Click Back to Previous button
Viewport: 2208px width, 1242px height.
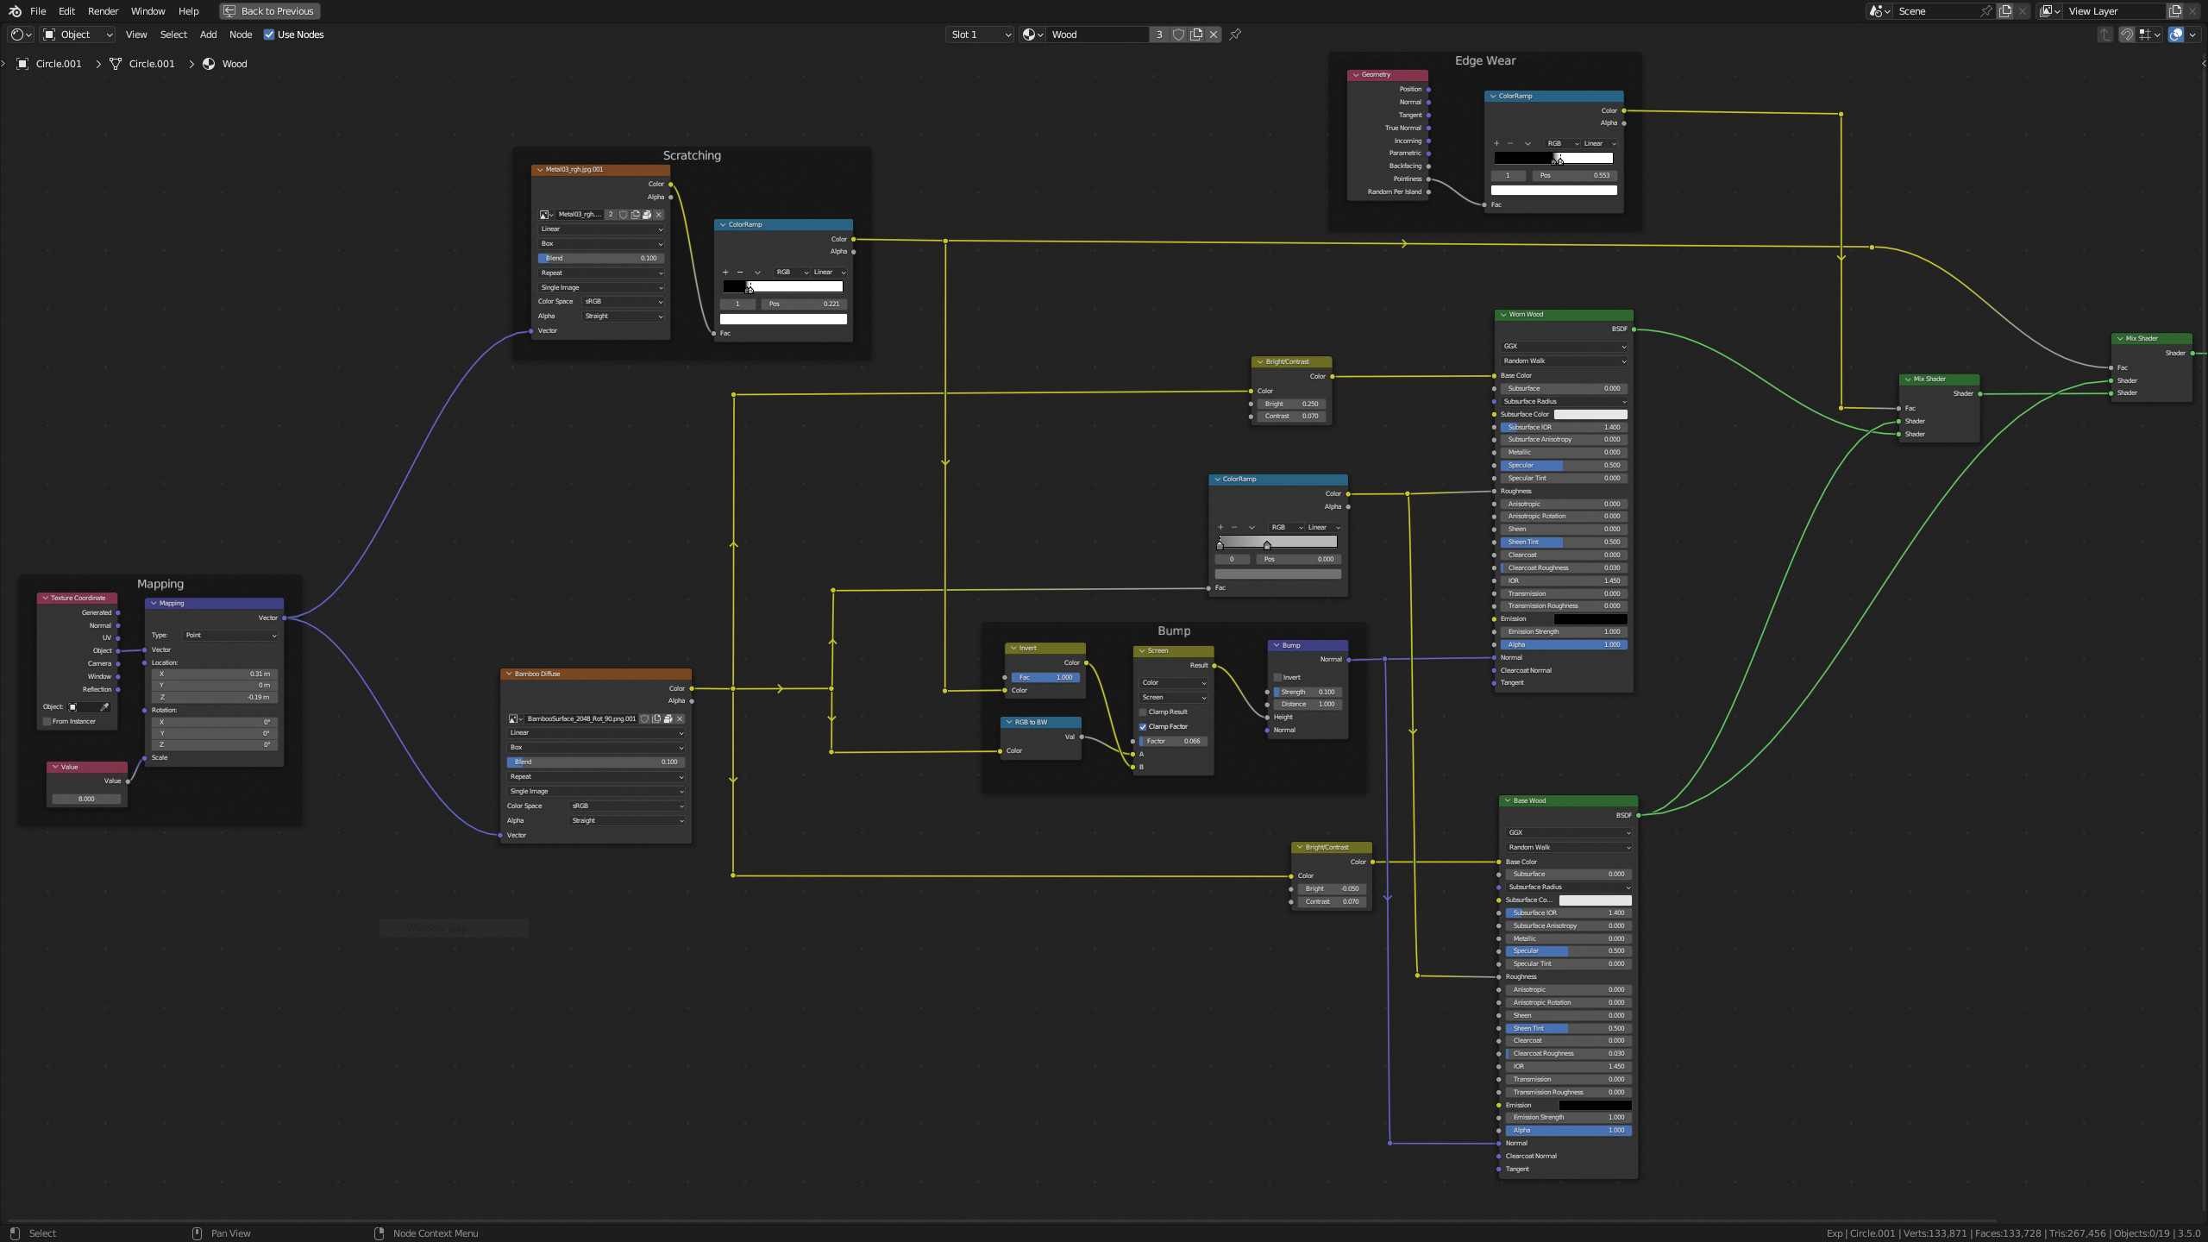pos(270,11)
